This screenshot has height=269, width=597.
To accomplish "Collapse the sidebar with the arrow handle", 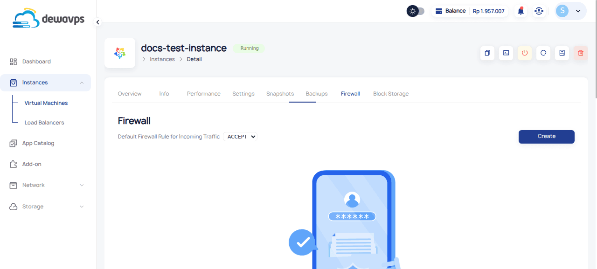I will (x=97, y=22).
